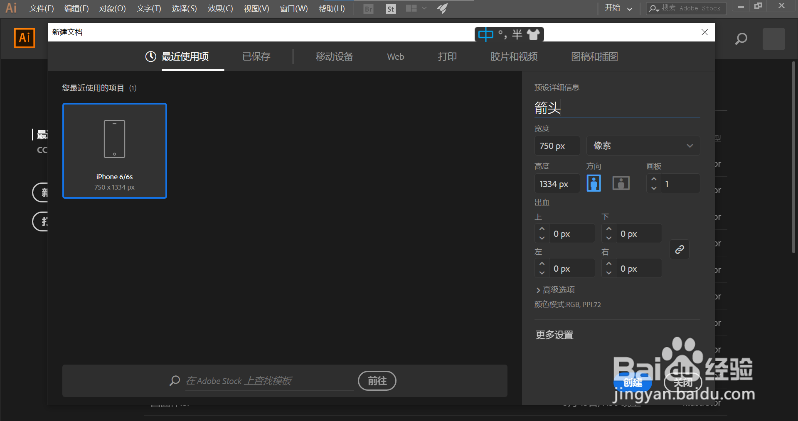Select the 最近使用项 tab

point(185,56)
